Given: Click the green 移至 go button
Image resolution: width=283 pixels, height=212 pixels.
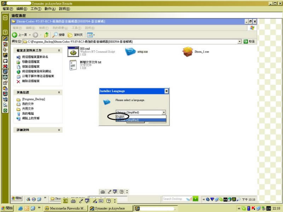Looking at the screenshot, I should [x=249, y=41].
